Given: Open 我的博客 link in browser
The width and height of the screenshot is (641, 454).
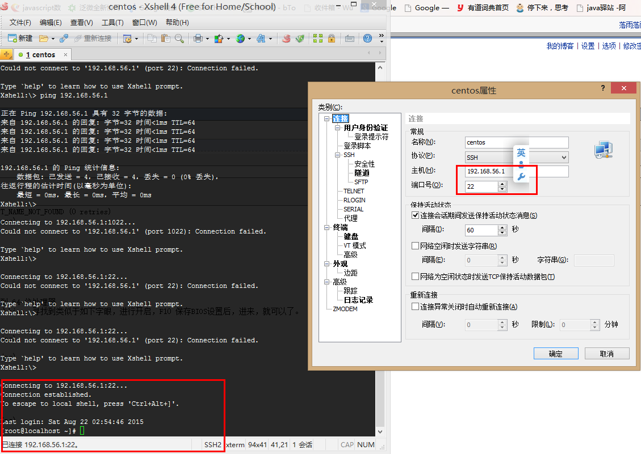Looking at the screenshot, I should [x=560, y=46].
